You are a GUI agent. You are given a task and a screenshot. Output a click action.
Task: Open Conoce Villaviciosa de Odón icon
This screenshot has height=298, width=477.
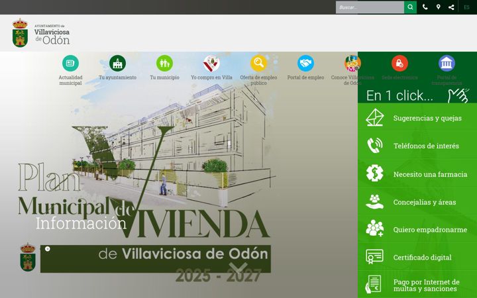[x=352, y=64]
